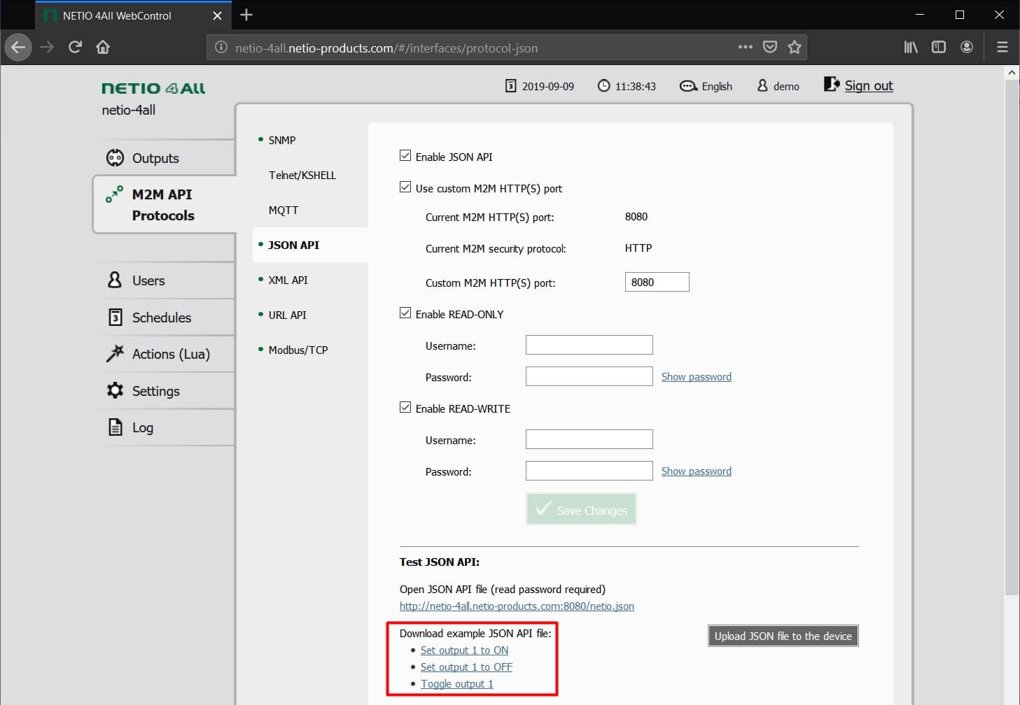Screen dimensions: 1020x705
Task: Click the READ-ONLY Username field
Action: [x=589, y=345]
